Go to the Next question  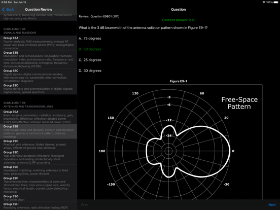[x=272, y=204]
